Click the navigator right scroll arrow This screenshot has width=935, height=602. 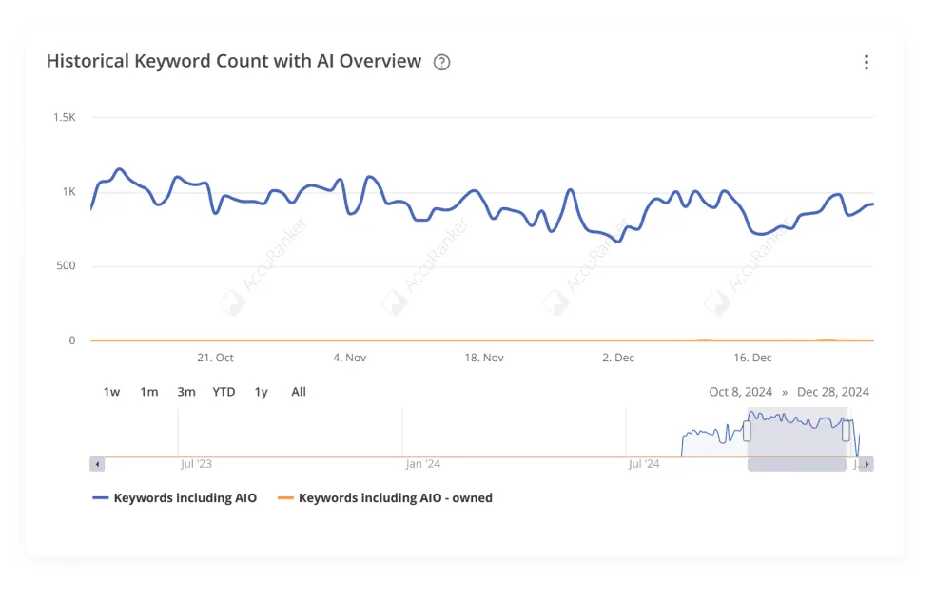pyautogui.click(x=867, y=464)
